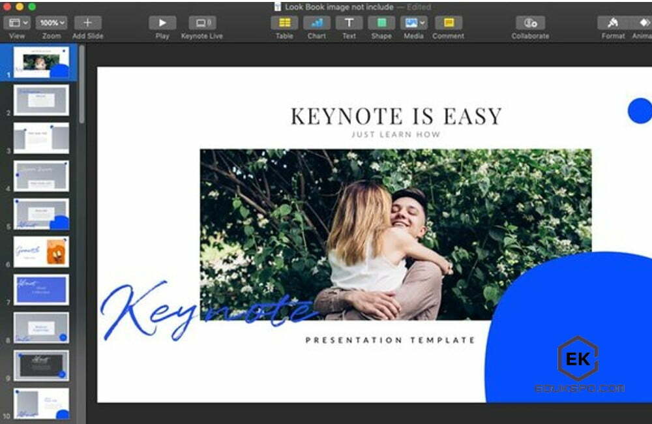Select the orange slide 6 thumbnail

(41, 253)
